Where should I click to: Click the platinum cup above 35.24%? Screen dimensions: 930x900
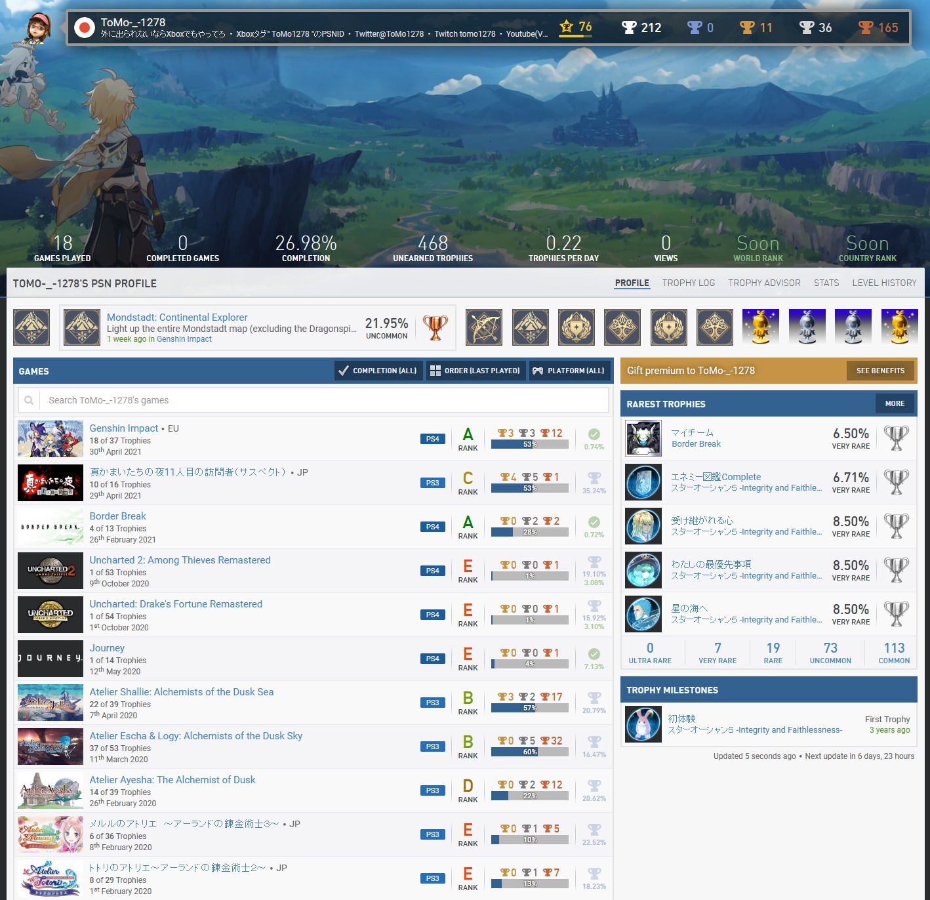[594, 478]
